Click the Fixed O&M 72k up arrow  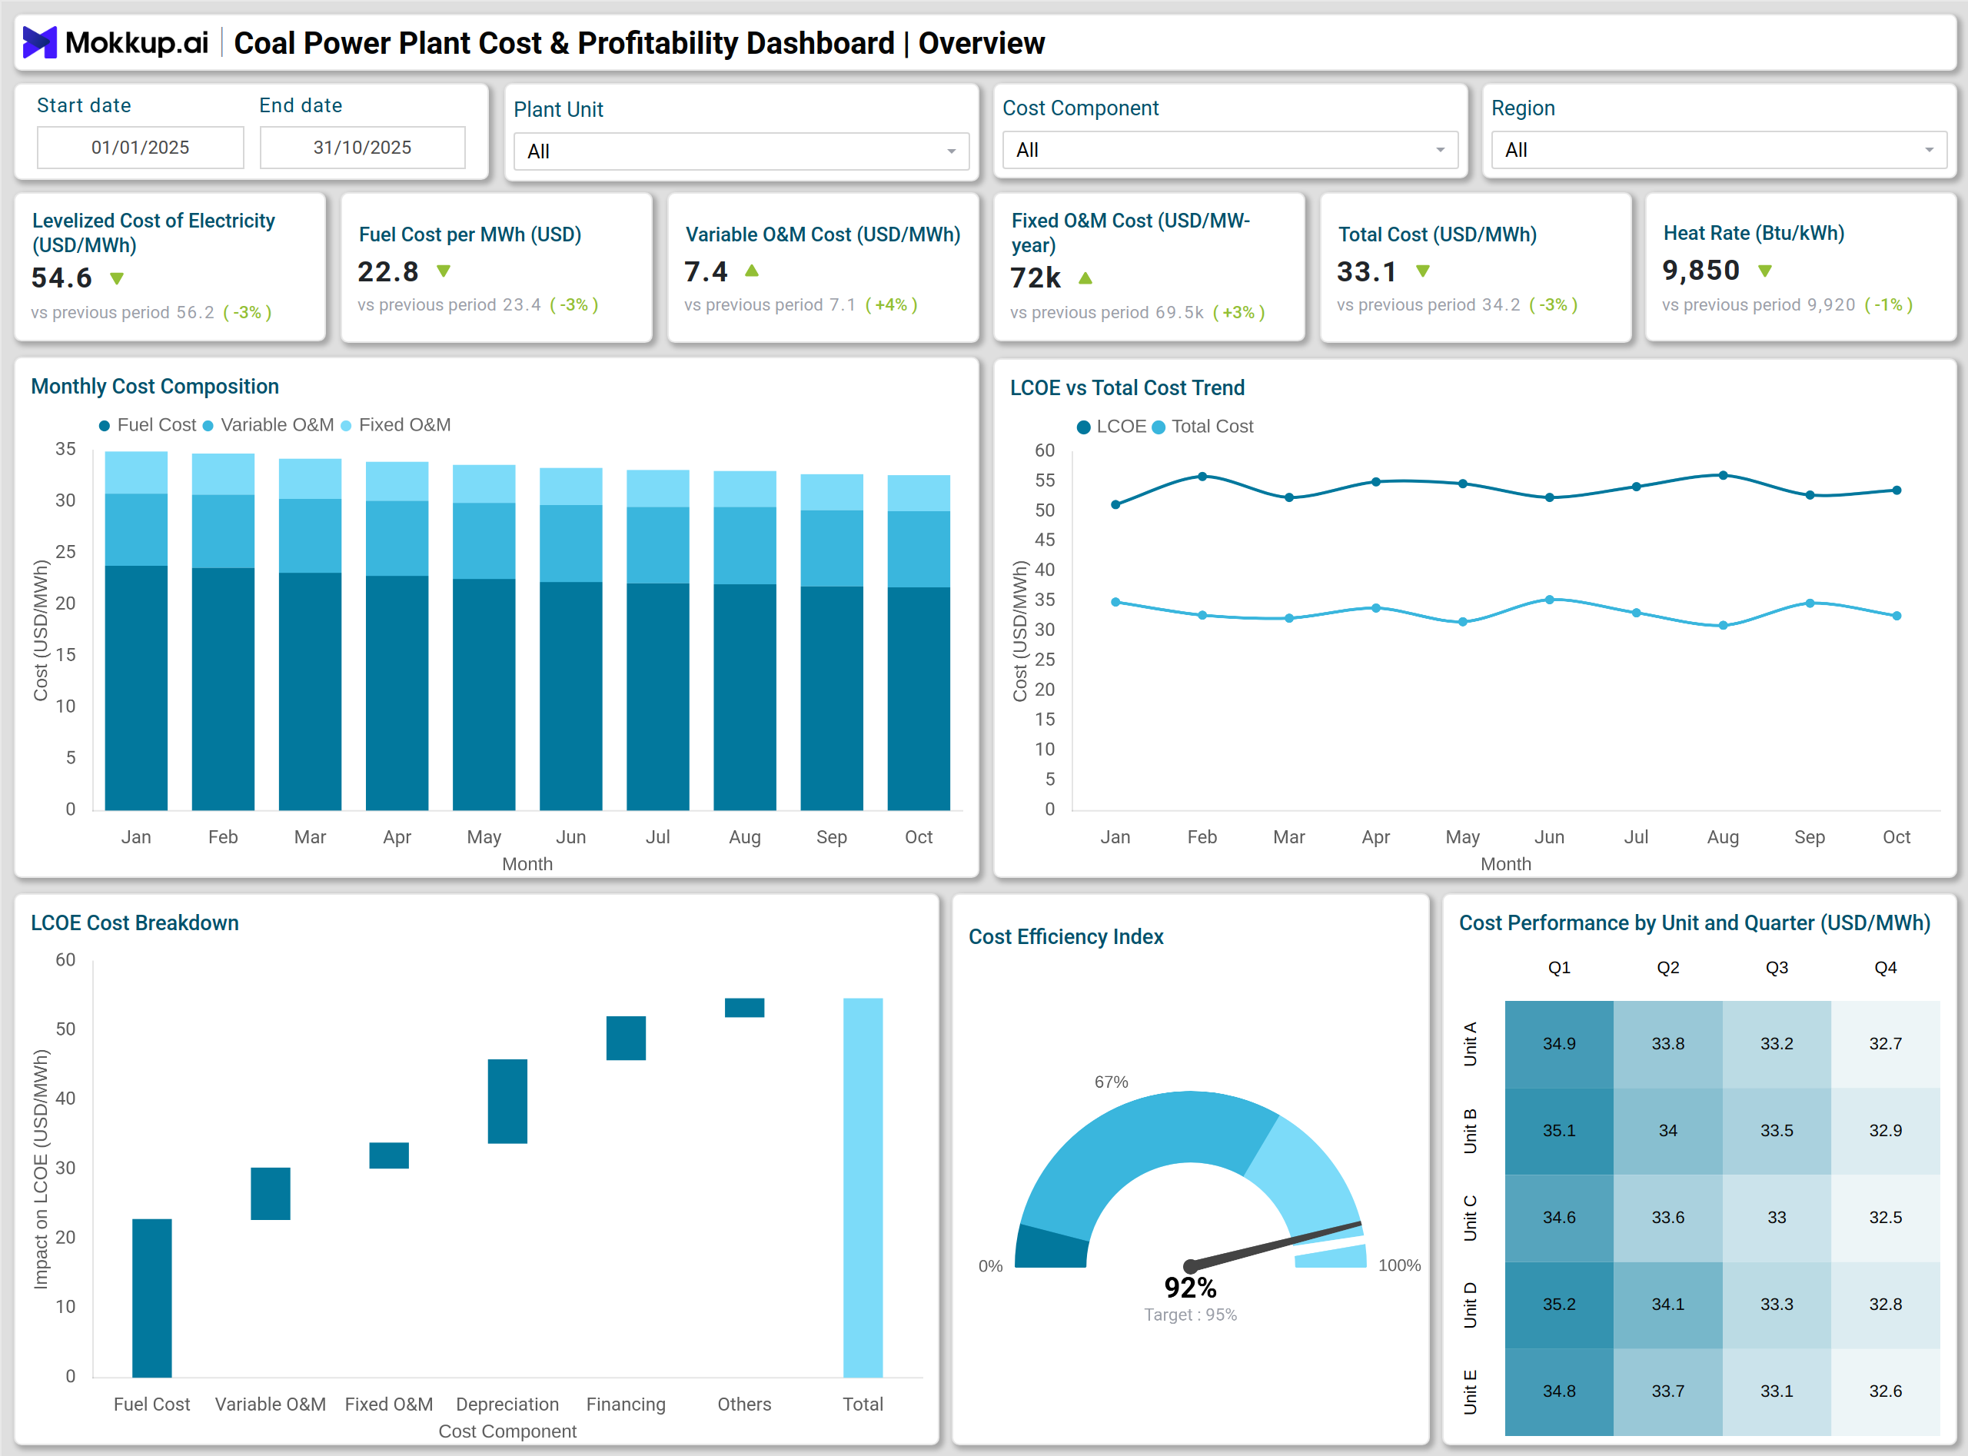[1085, 278]
